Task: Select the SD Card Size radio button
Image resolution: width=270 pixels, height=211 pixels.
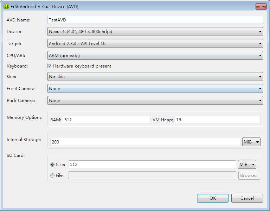Action: (52, 165)
